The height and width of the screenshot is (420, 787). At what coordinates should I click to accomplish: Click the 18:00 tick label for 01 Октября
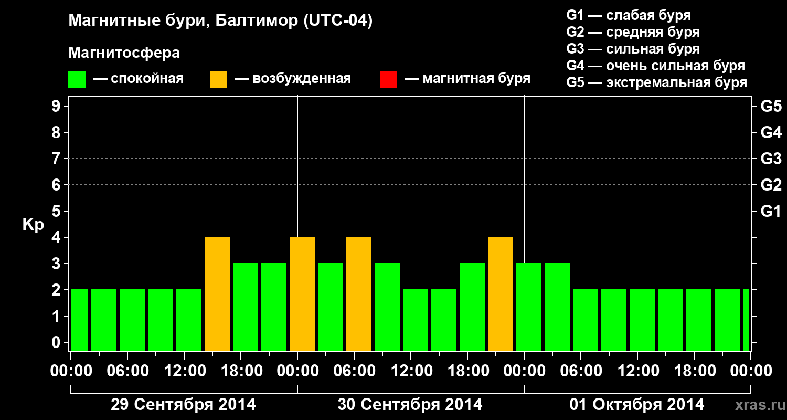tap(694, 371)
